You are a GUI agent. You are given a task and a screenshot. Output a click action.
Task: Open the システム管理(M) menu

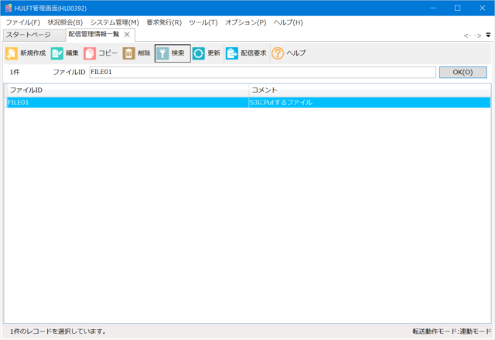coord(114,22)
